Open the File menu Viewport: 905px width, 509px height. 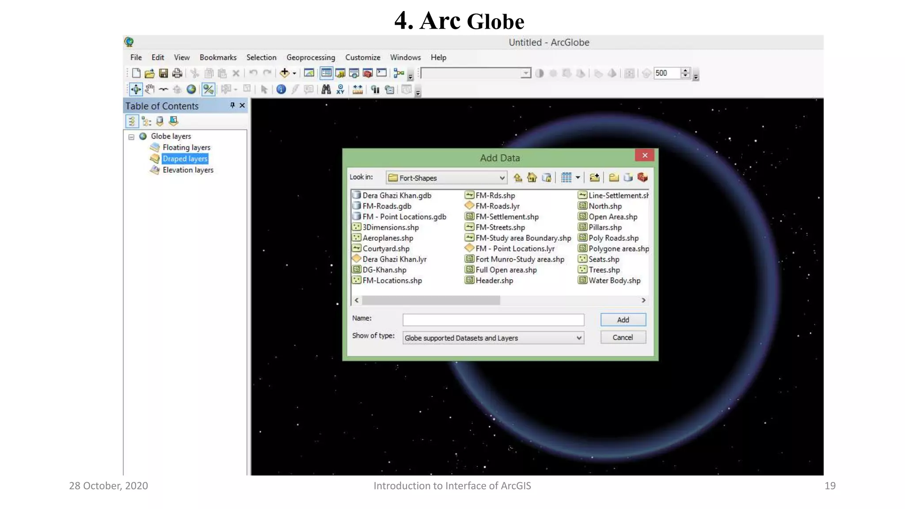coord(136,57)
